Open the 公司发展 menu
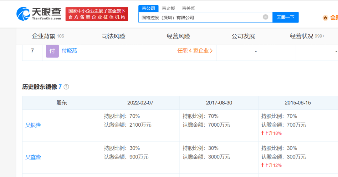 243,36
